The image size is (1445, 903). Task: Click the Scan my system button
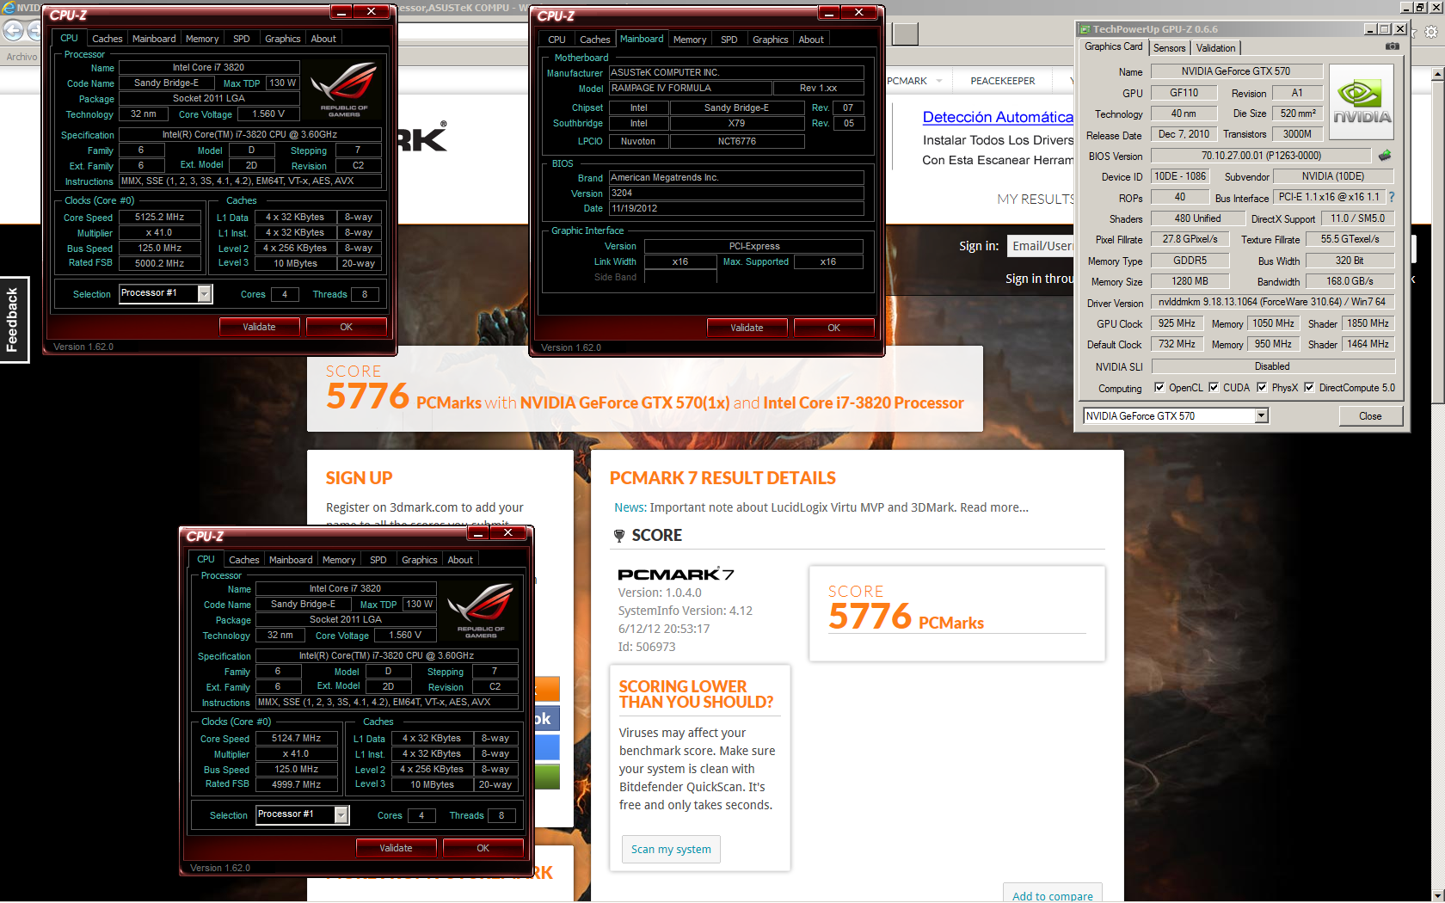pyautogui.click(x=671, y=849)
